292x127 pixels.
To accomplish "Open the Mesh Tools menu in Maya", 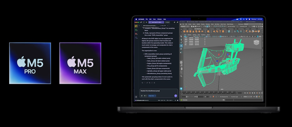I will tap(225, 24).
